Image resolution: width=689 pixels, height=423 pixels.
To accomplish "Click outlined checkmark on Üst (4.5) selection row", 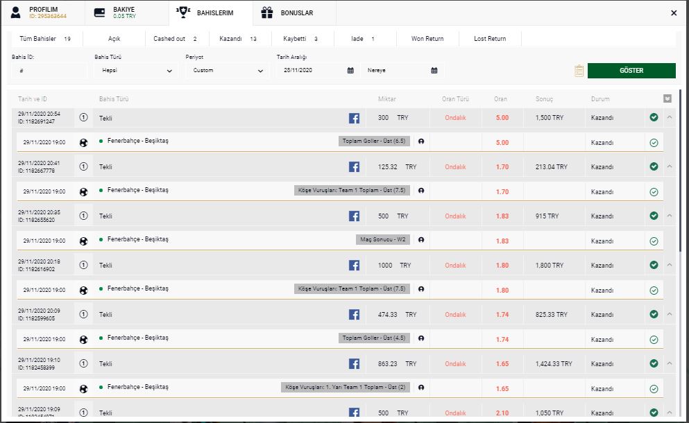I will 654,340.
